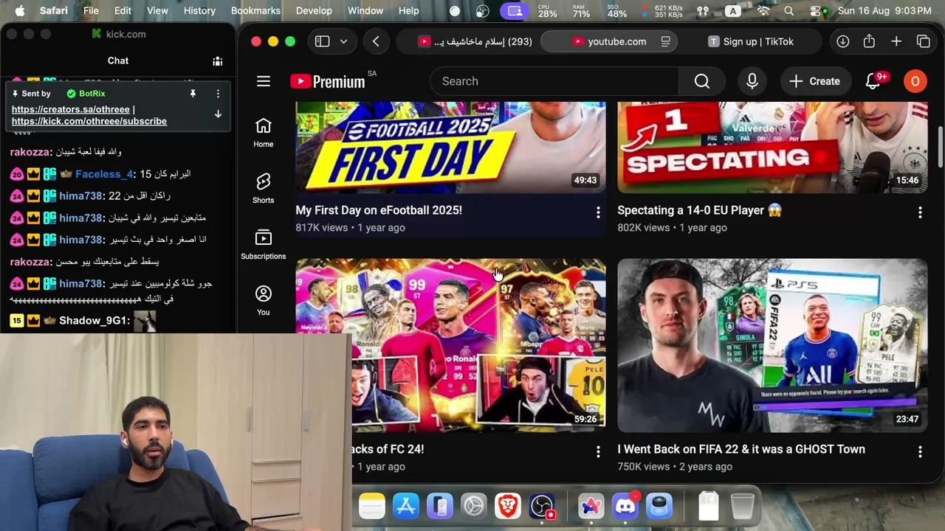This screenshot has width=945, height=531.
Task: Open the History menu
Action: point(199,11)
